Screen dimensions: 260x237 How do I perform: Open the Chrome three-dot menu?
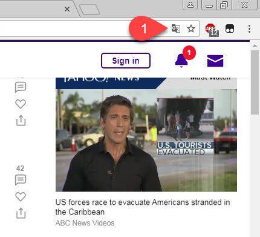pos(249,29)
